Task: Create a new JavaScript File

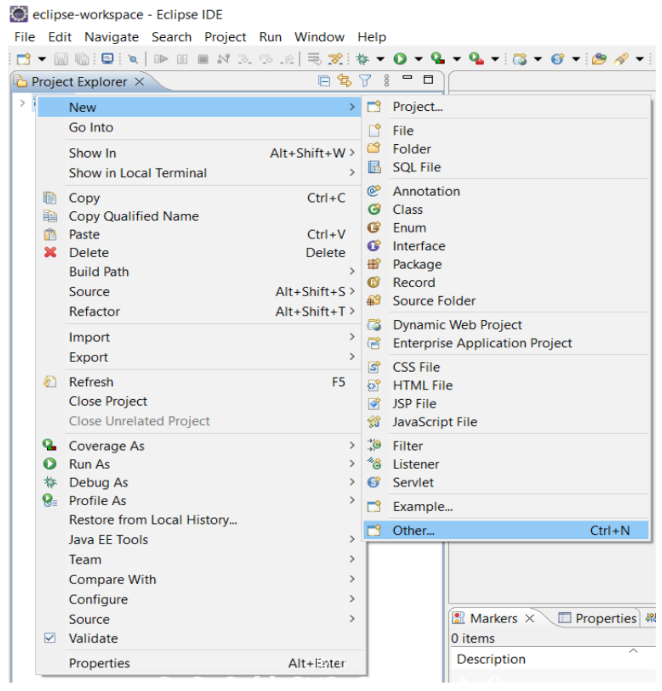Action: (x=507, y=422)
